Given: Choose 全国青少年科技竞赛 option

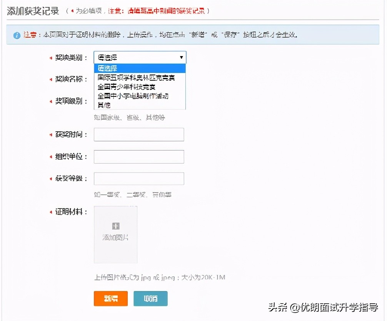Looking at the screenshot, I should (140, 87).
